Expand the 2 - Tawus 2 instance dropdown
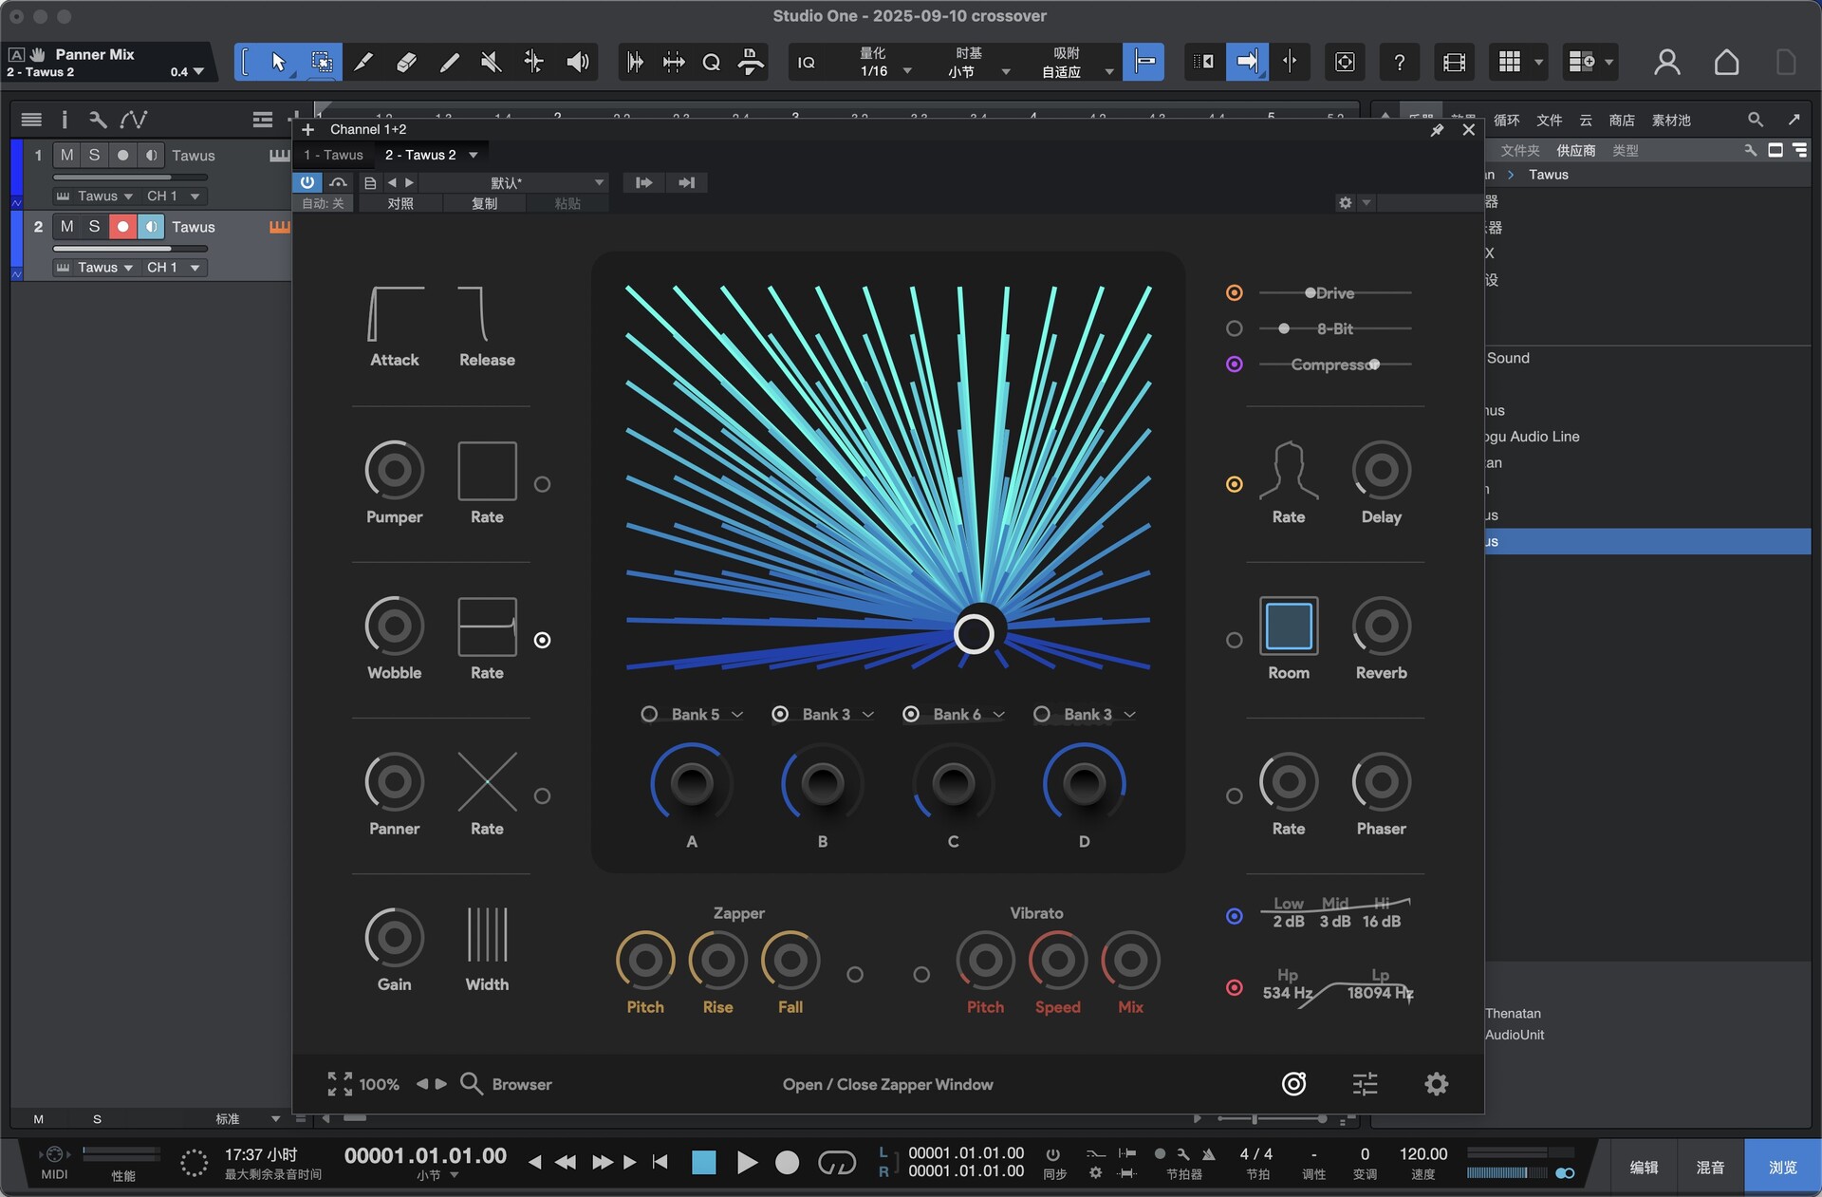Image resolution: width=1822 pixels, height=1197 pixels. click(473, 155)
